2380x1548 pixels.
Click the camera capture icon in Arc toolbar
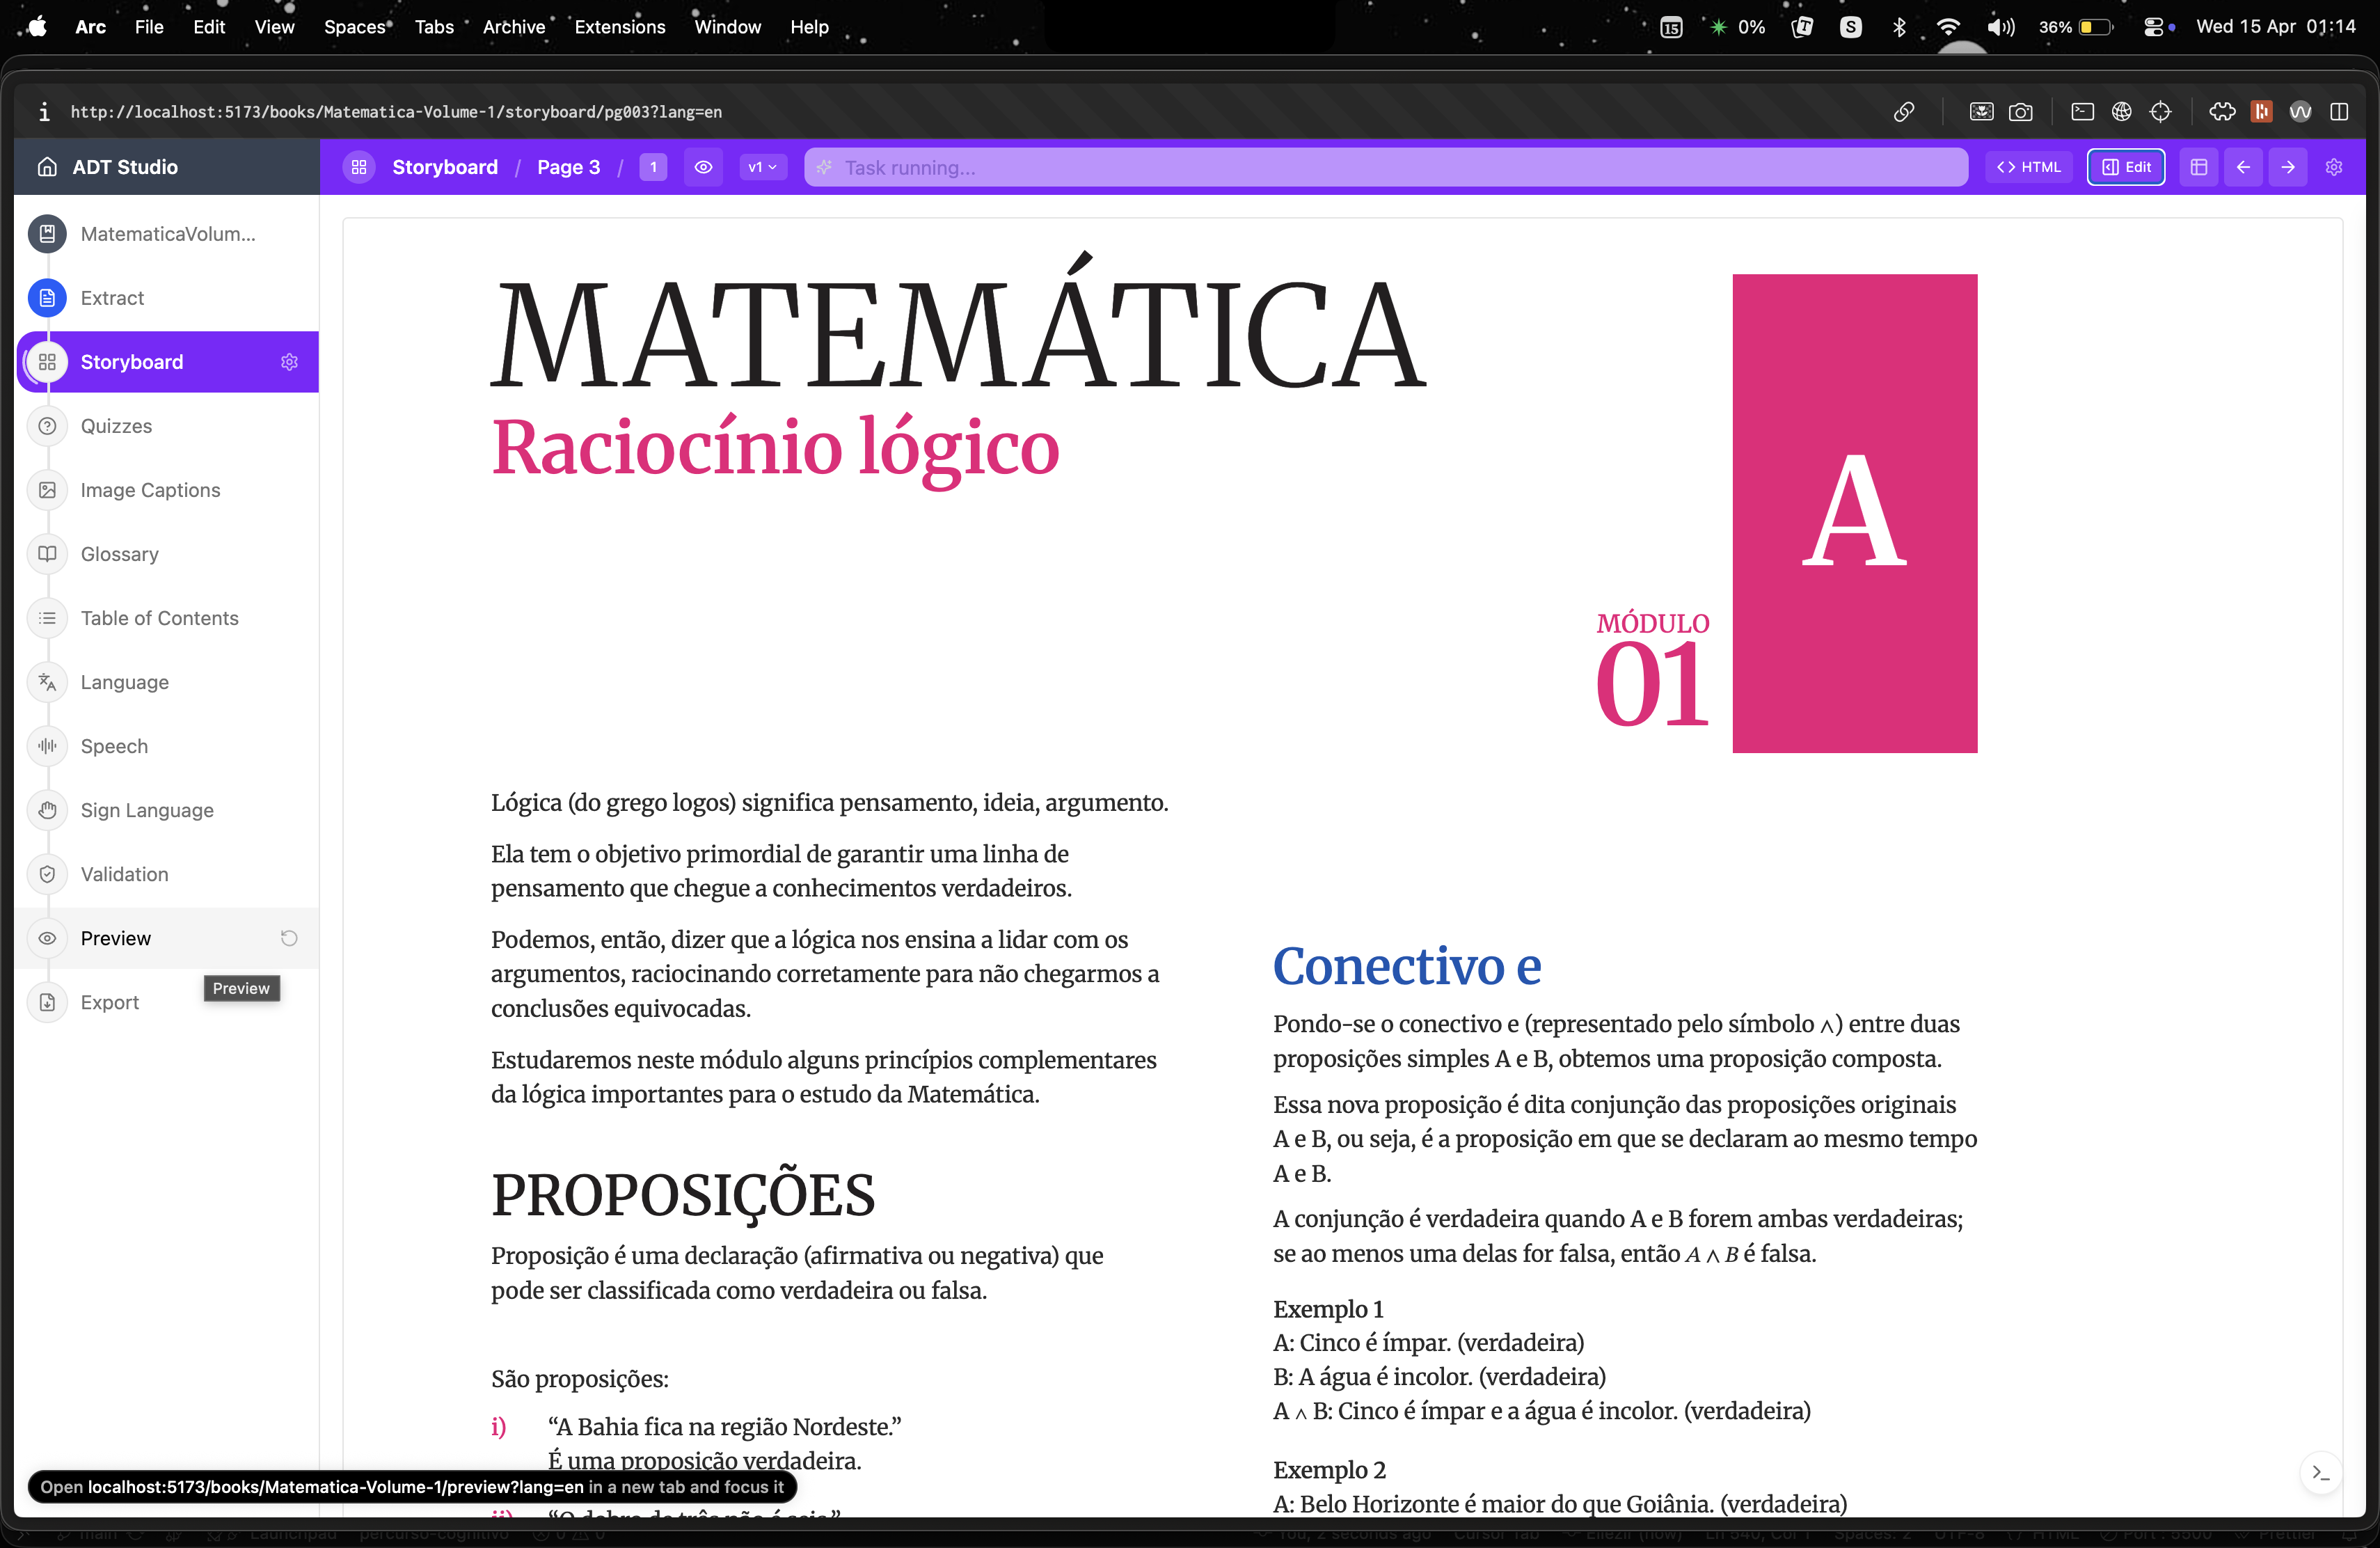2021,112
